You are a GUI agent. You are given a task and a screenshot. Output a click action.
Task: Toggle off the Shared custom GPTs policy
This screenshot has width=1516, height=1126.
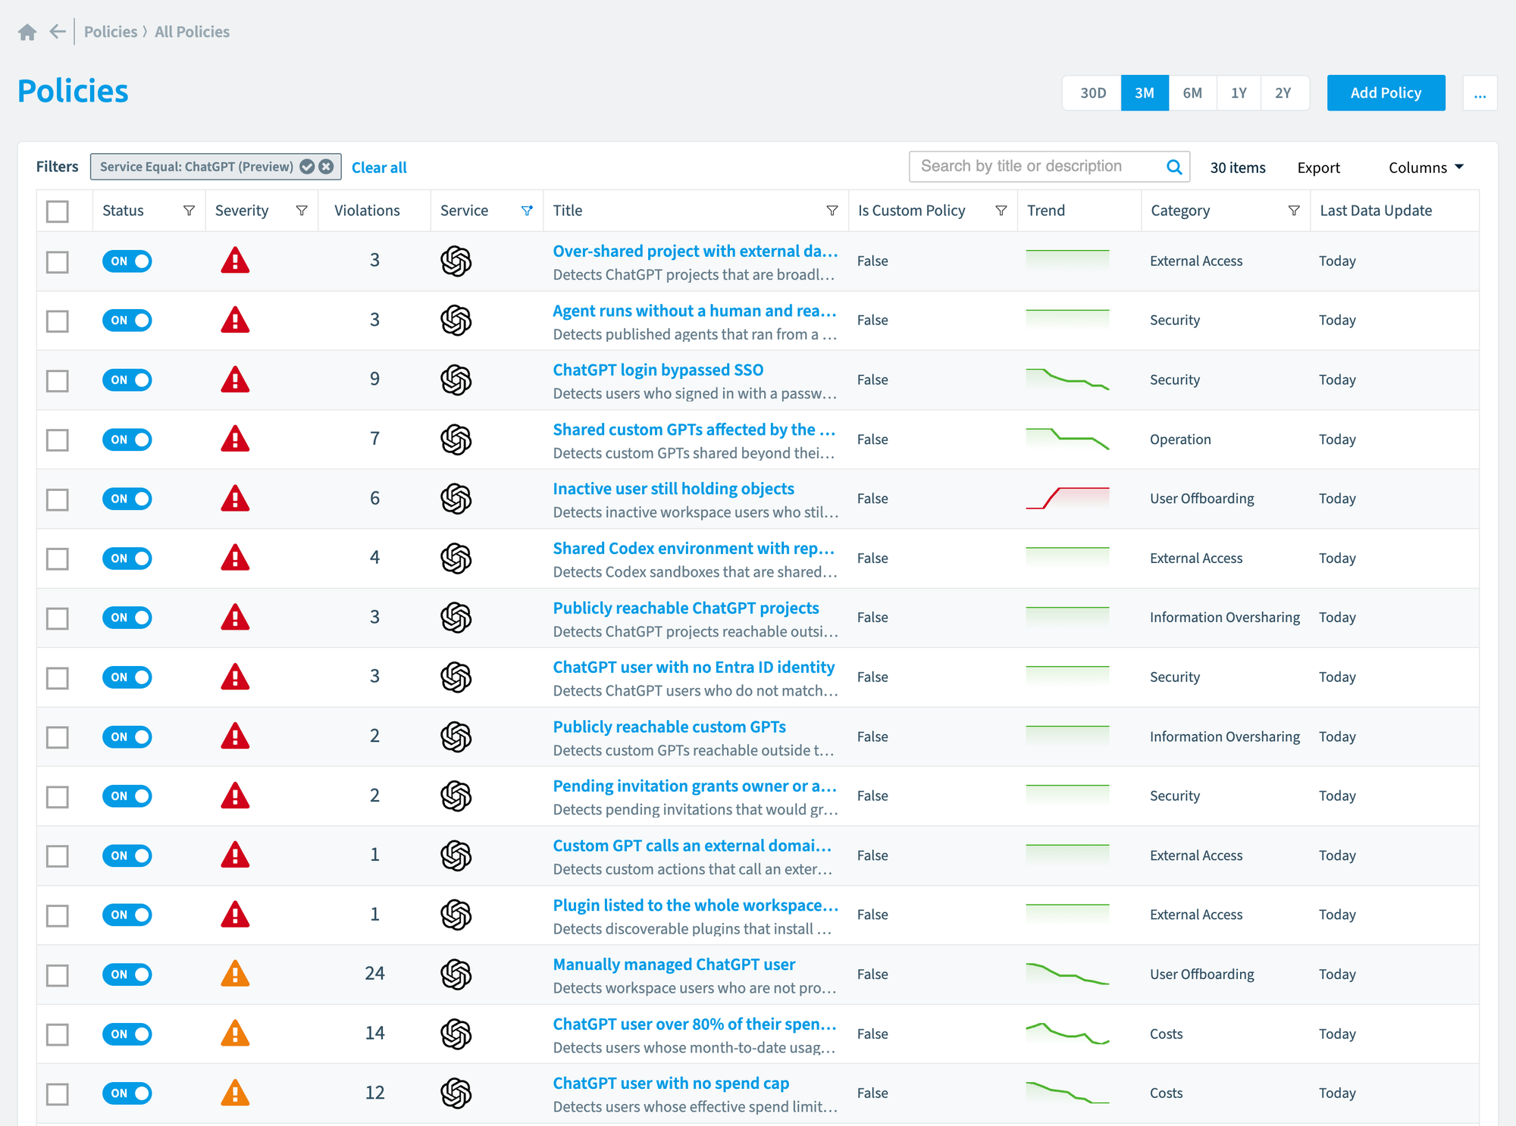127,439
